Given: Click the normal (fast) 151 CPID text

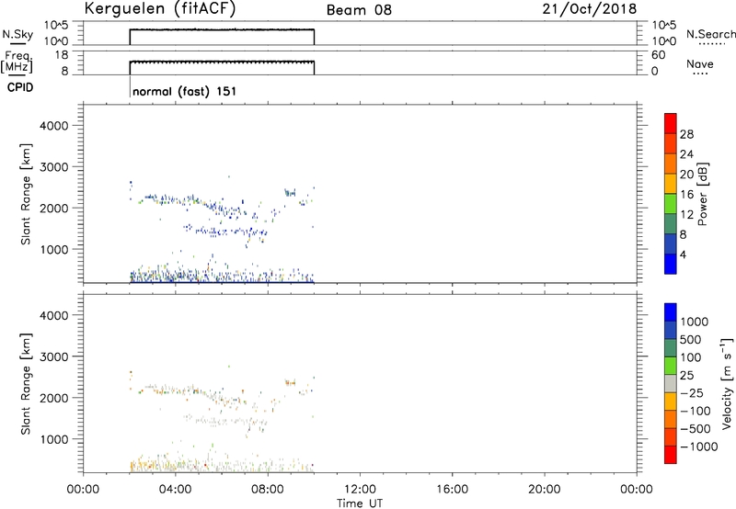Looking at the screenshot, I should coord(185,91).
